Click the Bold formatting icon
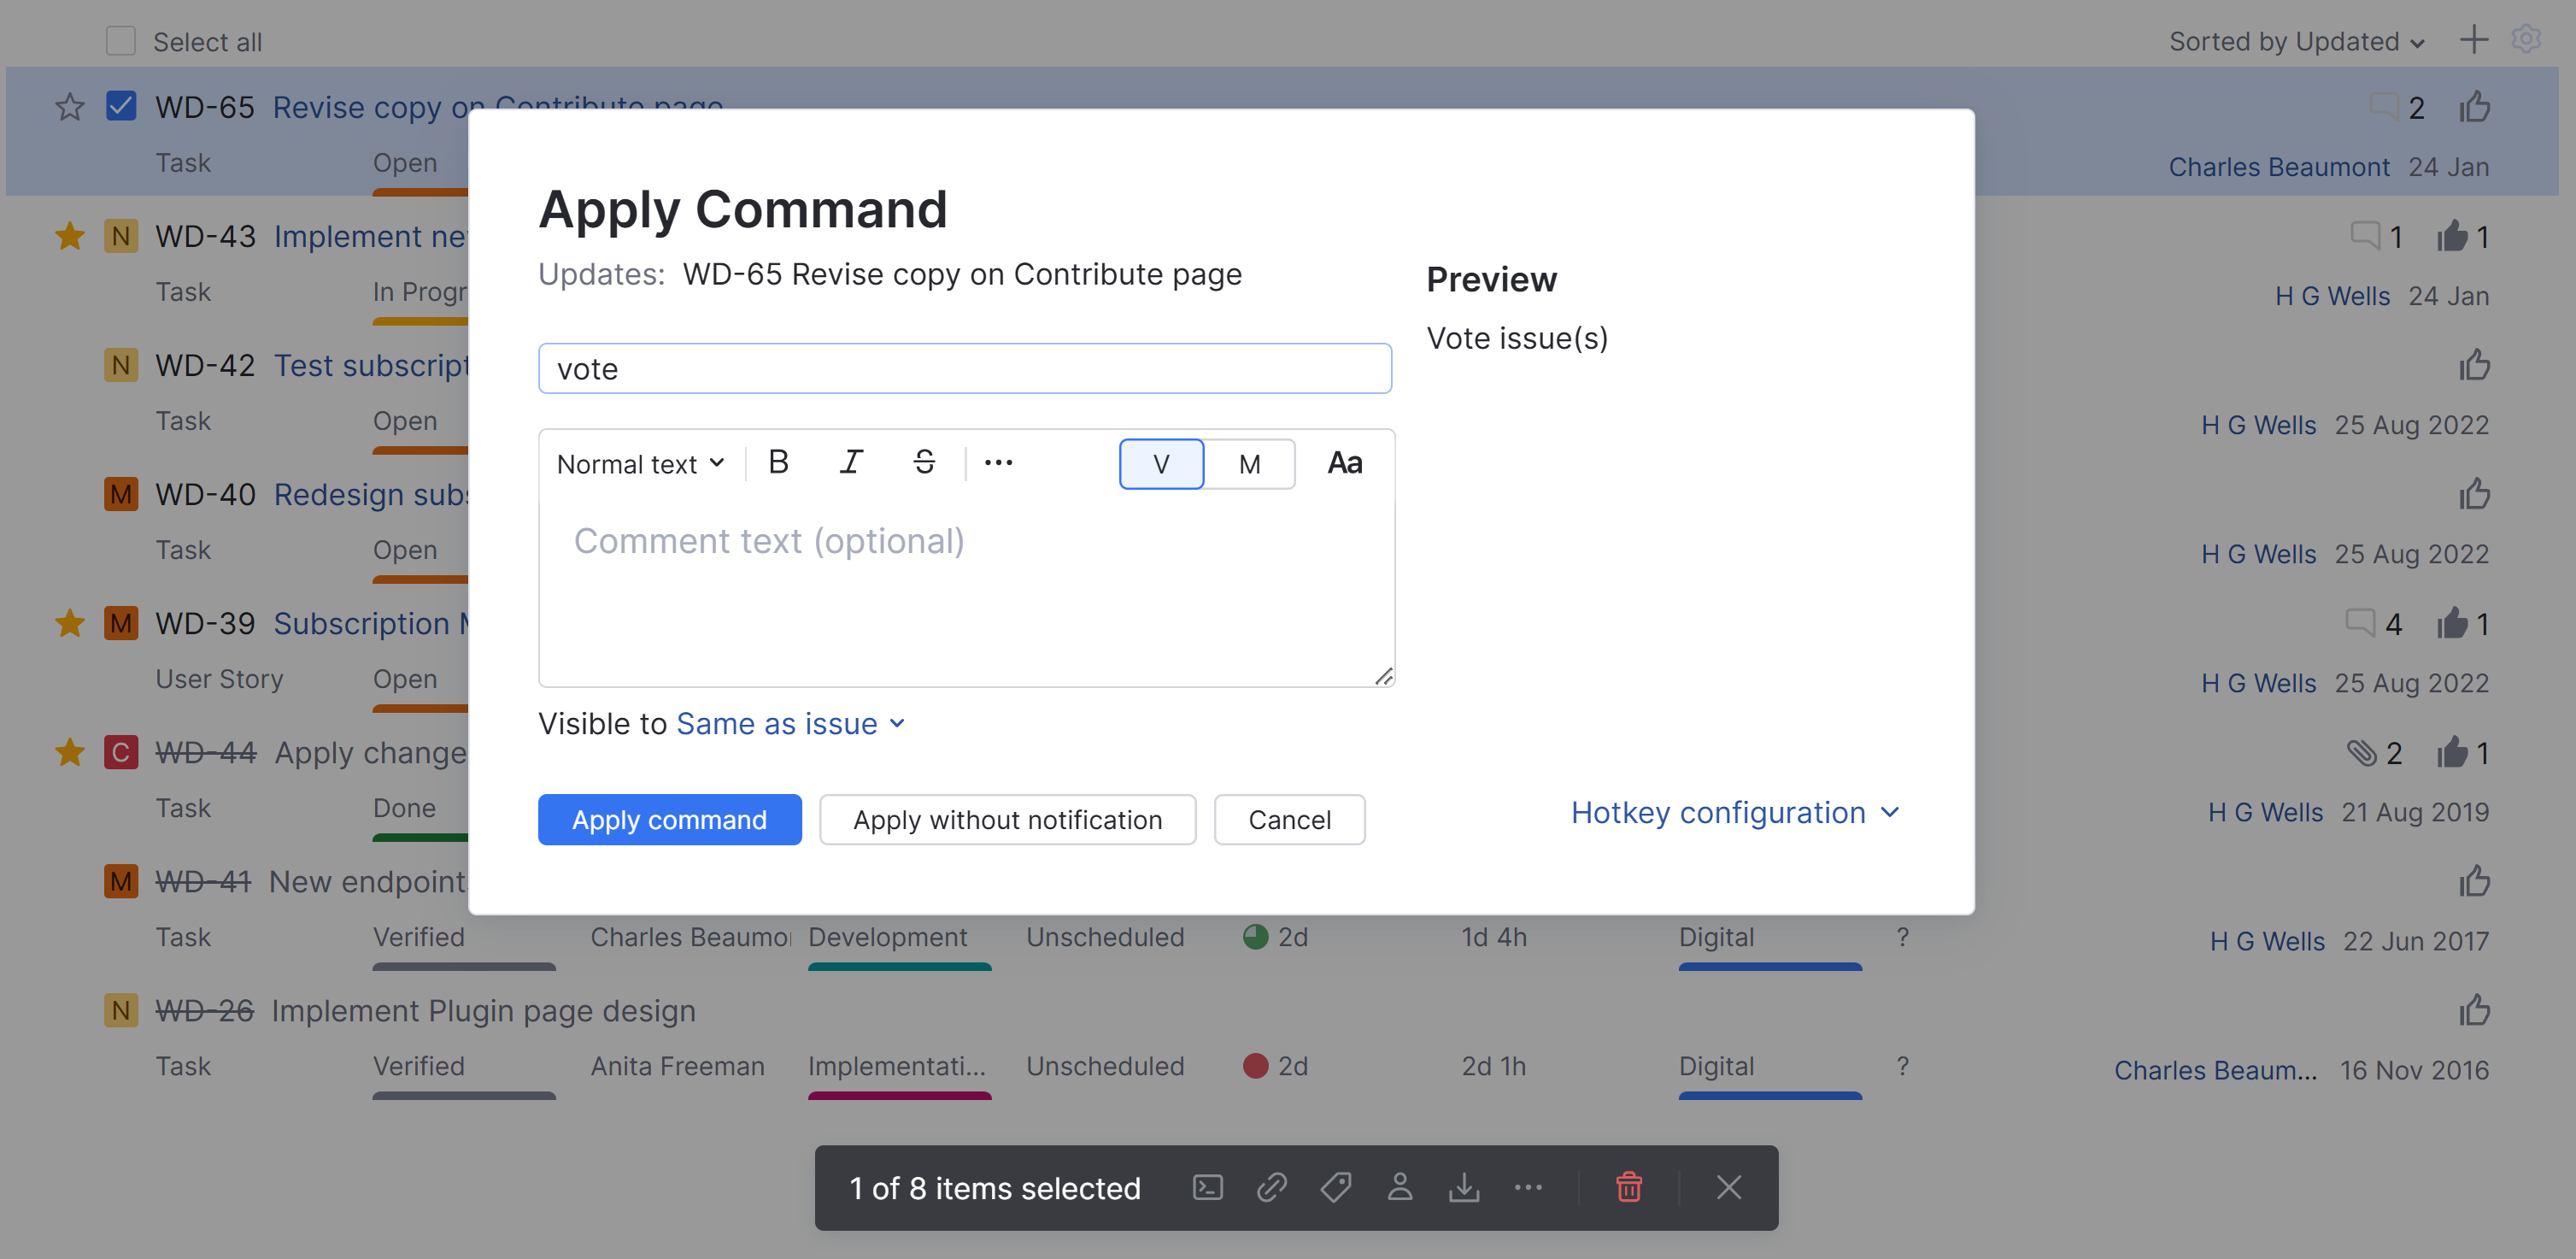This screenshot has height=1259, width=2576. click(778, 462)
